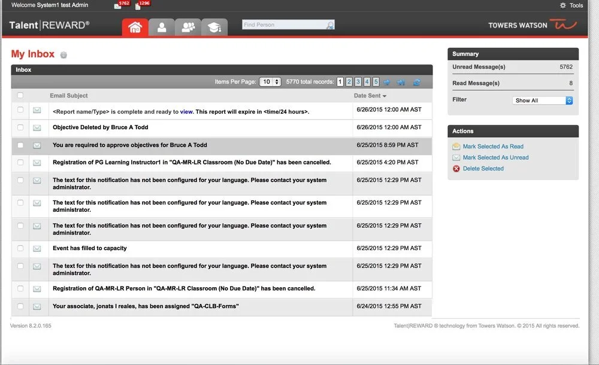Screen dimensions: 599x365
Task: Check the approve objectives message checkbox
Action: tap(20, 145)
